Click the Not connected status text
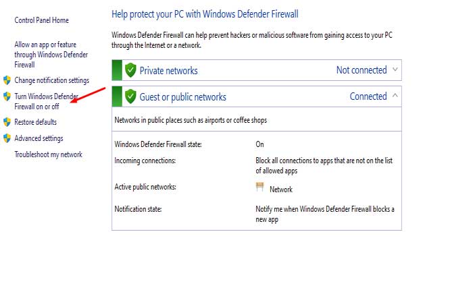 pyautogui.click(x=362, y=70)
